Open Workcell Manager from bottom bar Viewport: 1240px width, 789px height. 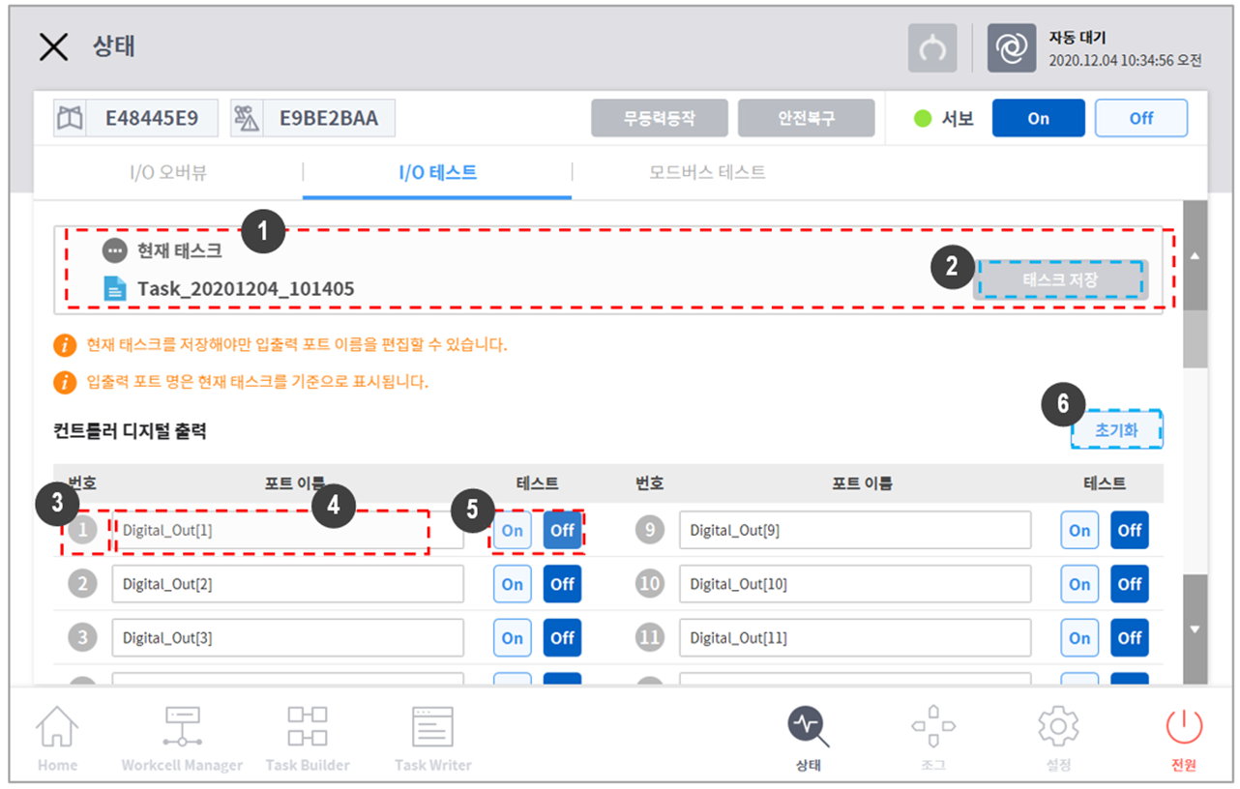click(182, 728)
